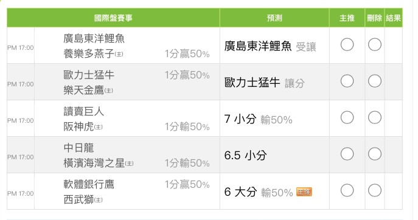
Task: Open the 廣島東洋鯉魚 受讓 prediction
Action: (x=270, y=46)
